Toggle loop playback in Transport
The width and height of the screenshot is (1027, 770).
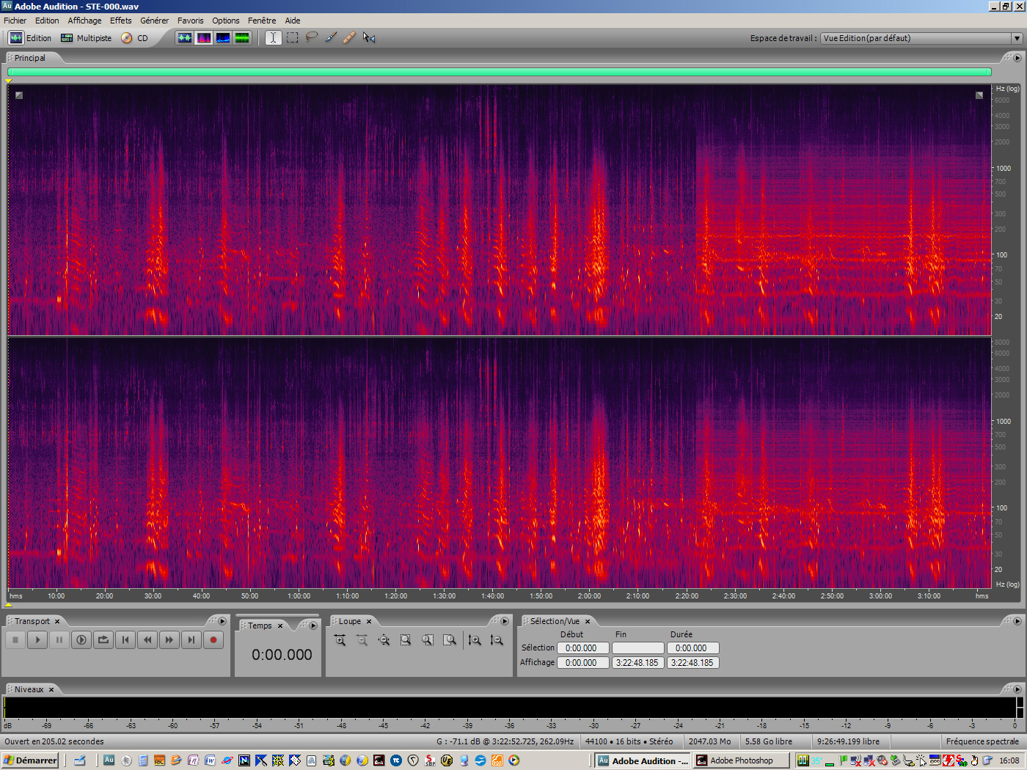point(103,640)
